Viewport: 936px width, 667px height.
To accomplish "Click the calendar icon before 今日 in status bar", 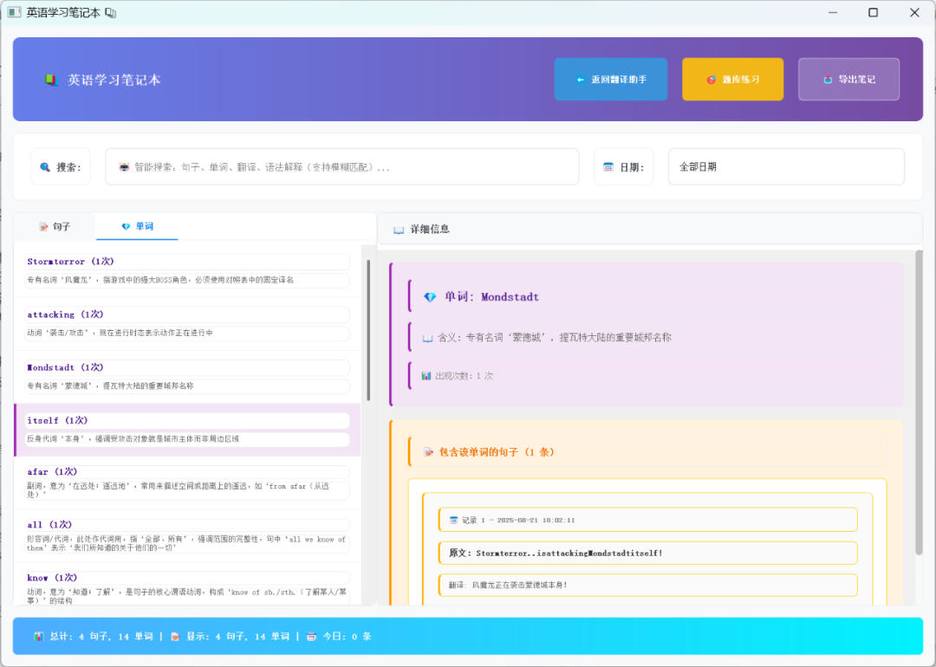I will coord(311,637).
